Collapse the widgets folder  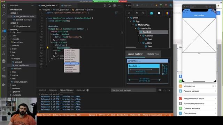click(12, 59)
